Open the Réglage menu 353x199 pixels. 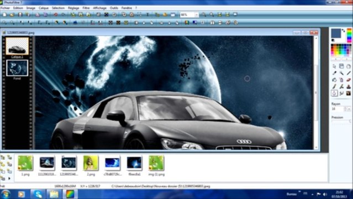tap(73, 8)
